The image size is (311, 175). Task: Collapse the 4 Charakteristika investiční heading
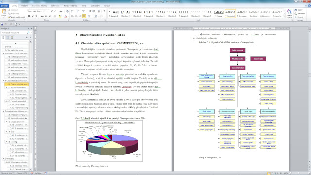[x=3, y=81]
